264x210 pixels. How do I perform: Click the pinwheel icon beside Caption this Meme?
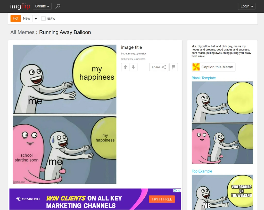pos(196,67)
